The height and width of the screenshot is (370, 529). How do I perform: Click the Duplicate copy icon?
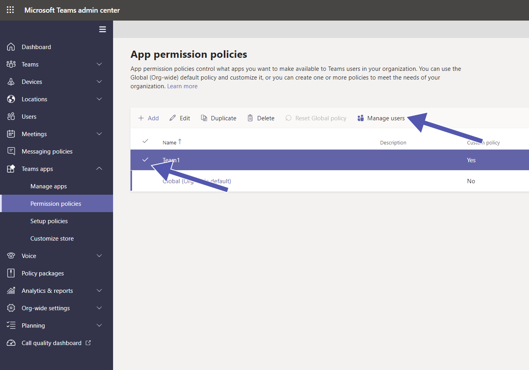tap(204, 118)
